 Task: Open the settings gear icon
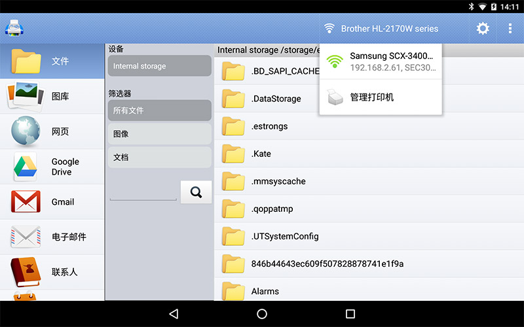point(483,29)
